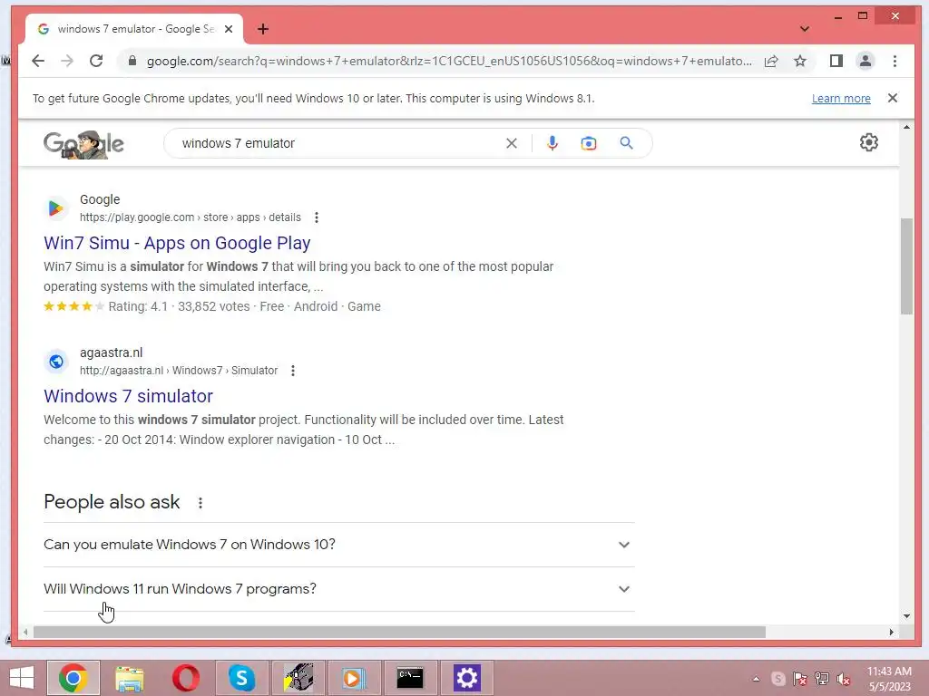Open muted volume tray icon
Viewport: 929px width, 696px height.
click(843, 679)
